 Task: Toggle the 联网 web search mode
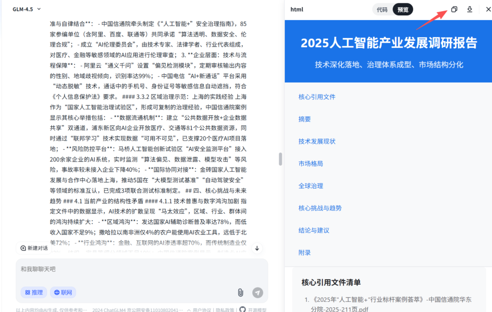click(x=63, y=292)
